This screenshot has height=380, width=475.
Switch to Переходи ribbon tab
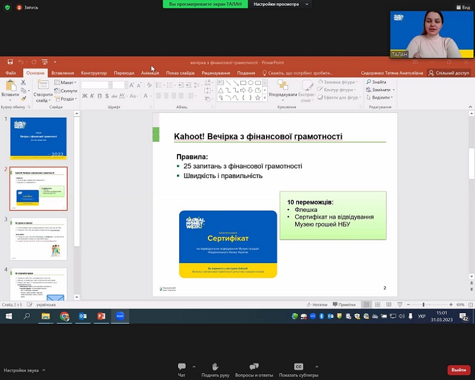(x=124, y=73)
